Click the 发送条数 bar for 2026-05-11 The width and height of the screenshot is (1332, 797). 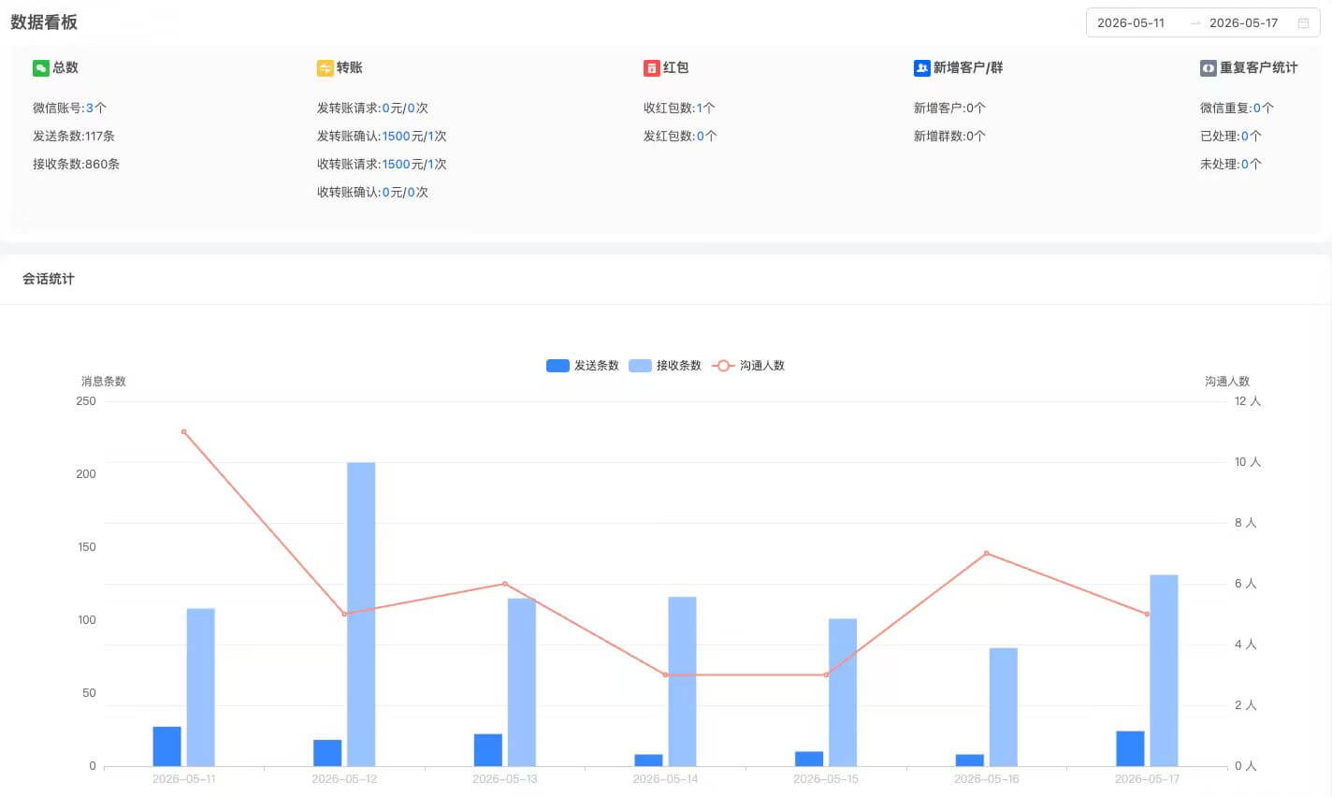pos(167,746)
